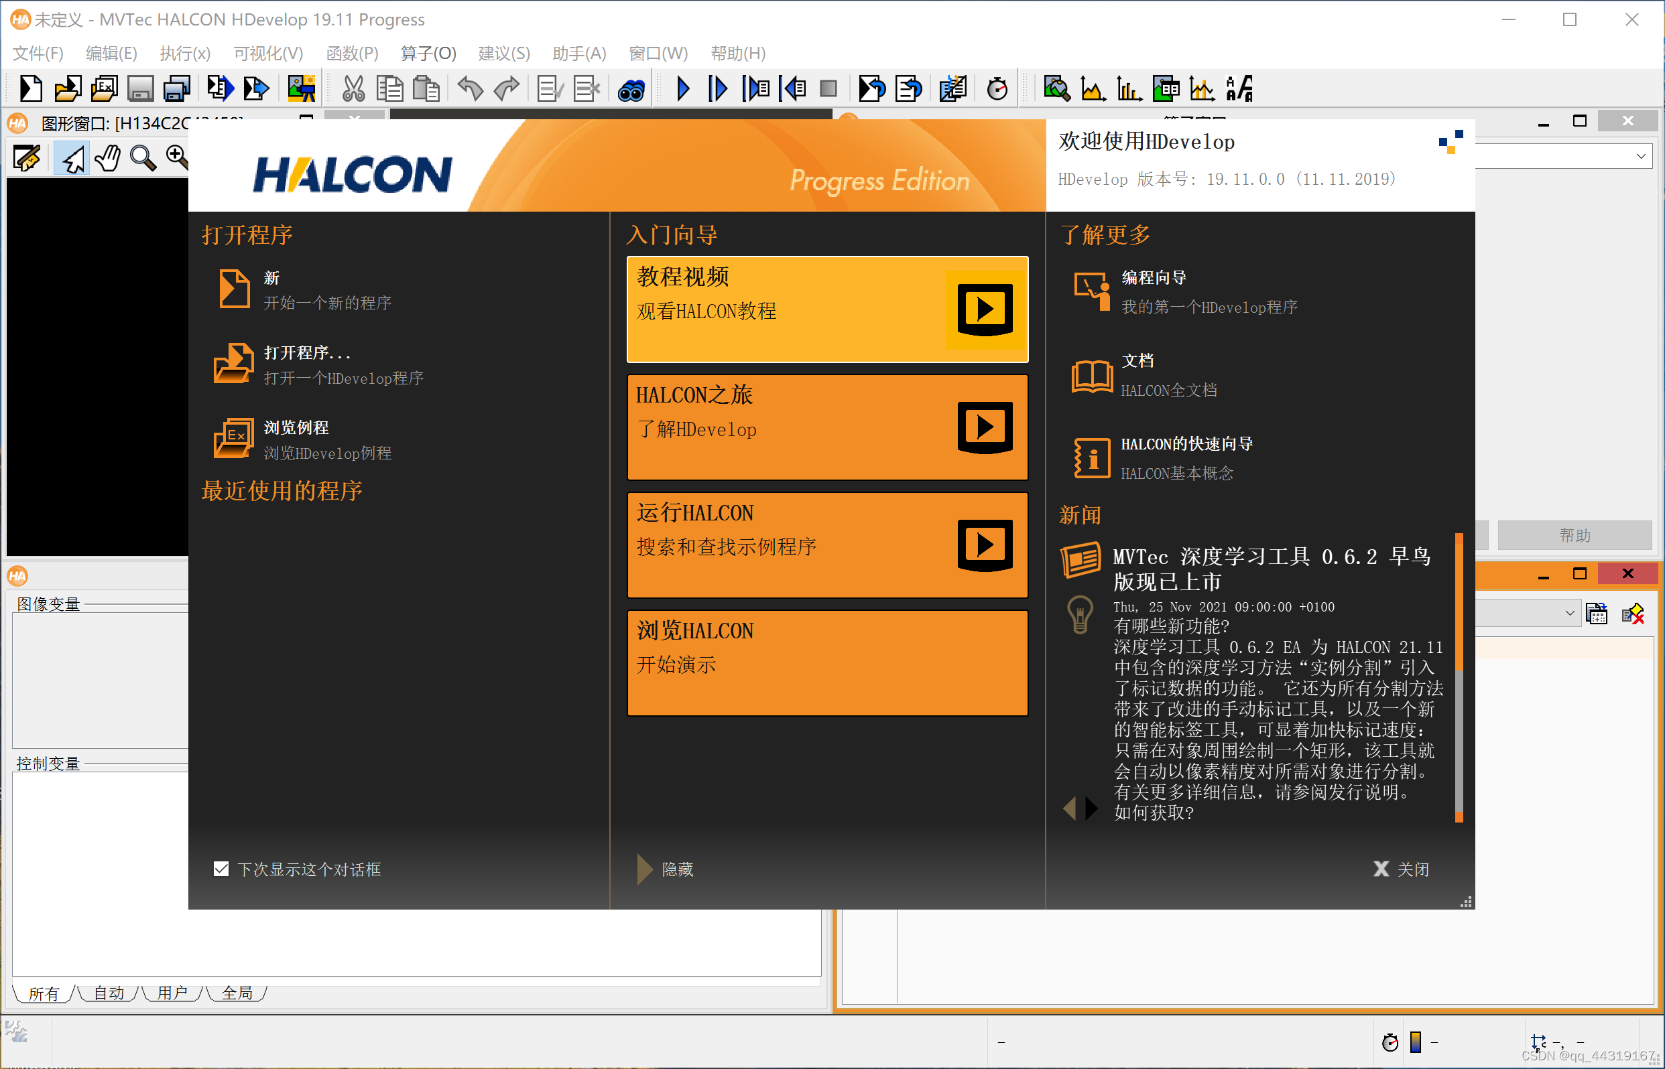Click the scissors cut icon in toolbar
The height and width of the screenshot is (1069, 1665).
pyautogui.click(x=353, y=89)
